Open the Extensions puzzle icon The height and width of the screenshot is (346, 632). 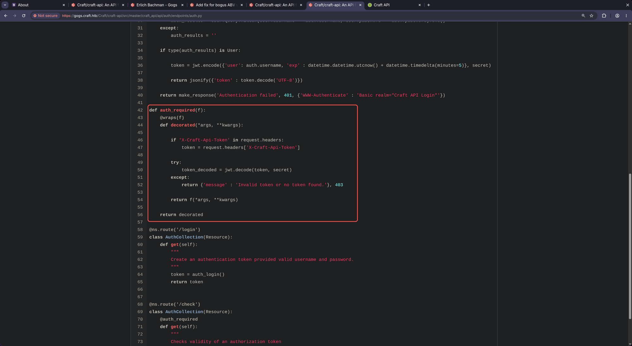tap(604, 15)
